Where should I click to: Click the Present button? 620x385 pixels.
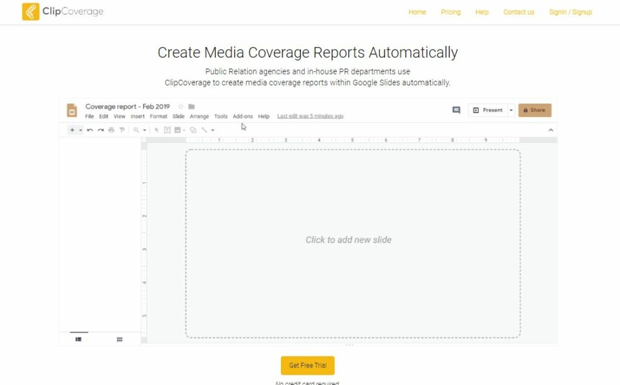tap(488, 110)
